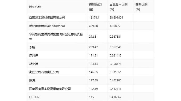Click the percentage 0.531356
The image size is (181, 101).
(x=116, y=72)
